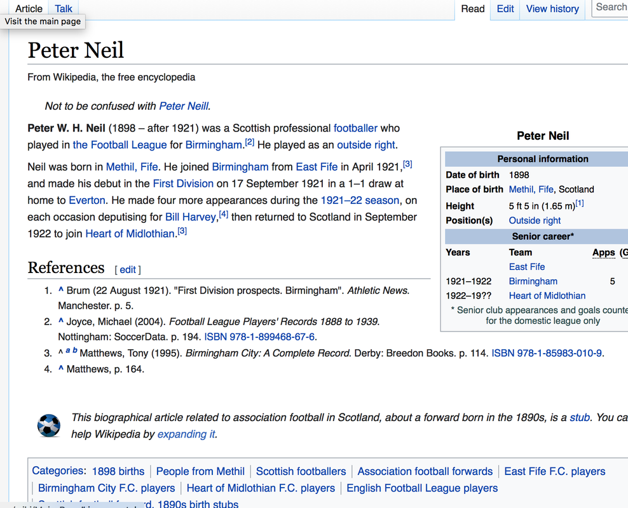Click the expanding it link
This screenshot has width=628, height=508.
click(186, 434)
